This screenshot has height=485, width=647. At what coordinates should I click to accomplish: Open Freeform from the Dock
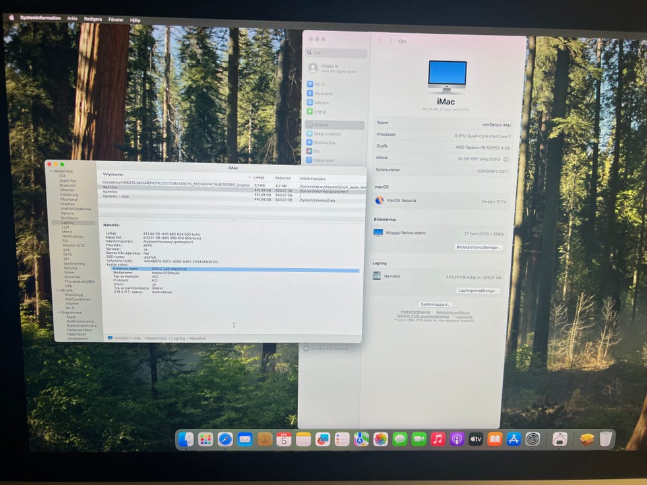[x=323, y=439]
